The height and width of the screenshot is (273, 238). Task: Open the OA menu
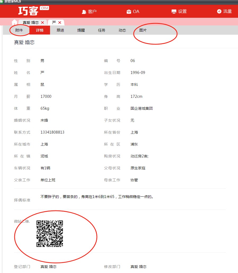coord(133,12)
